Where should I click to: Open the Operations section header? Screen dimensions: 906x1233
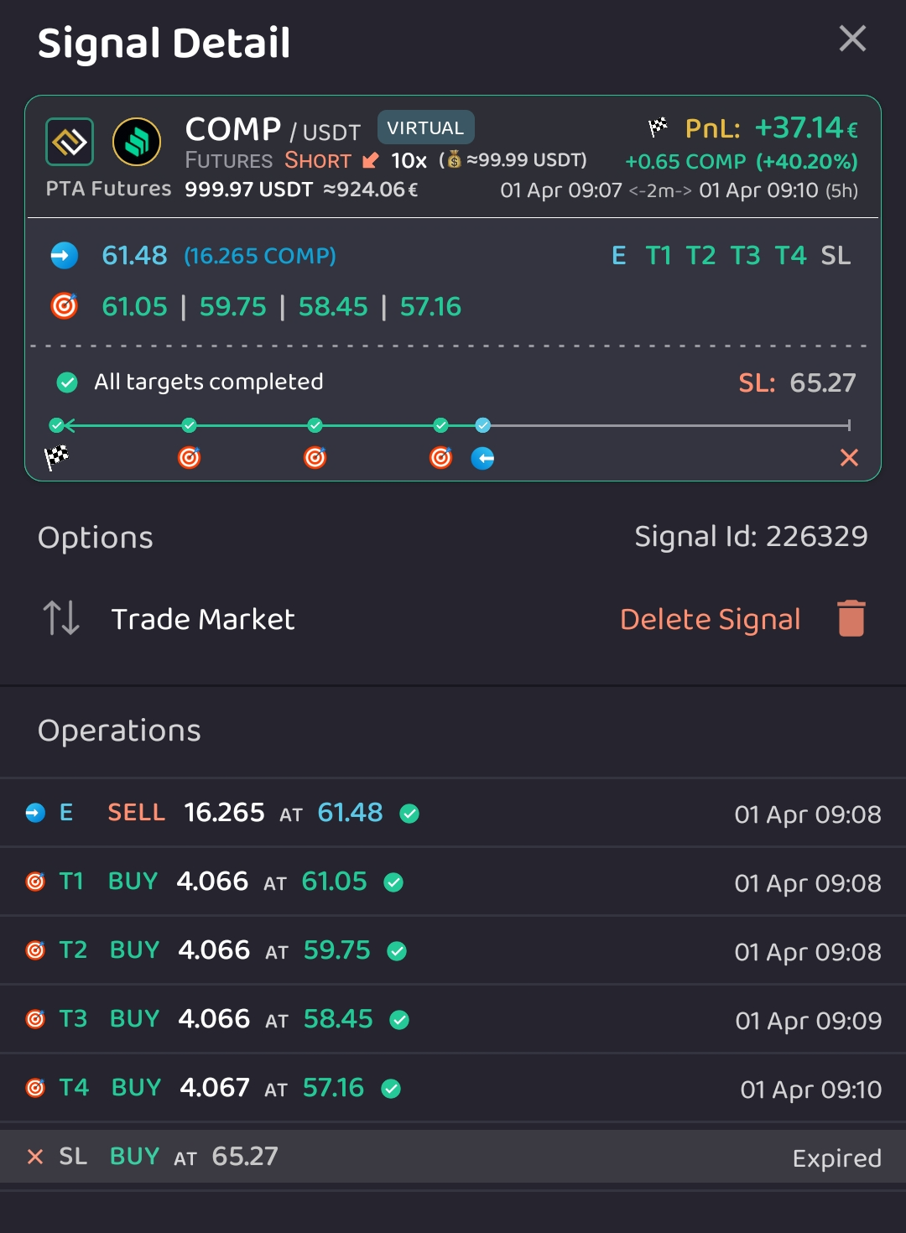[118, 731]
